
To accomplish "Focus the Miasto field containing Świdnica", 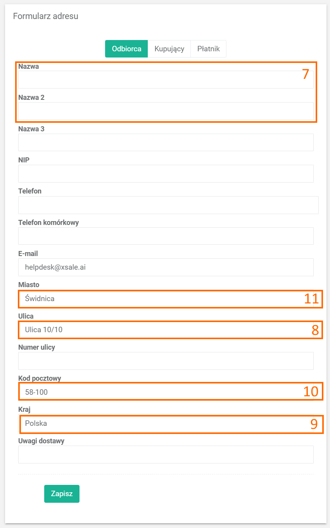I will point(166,299).
